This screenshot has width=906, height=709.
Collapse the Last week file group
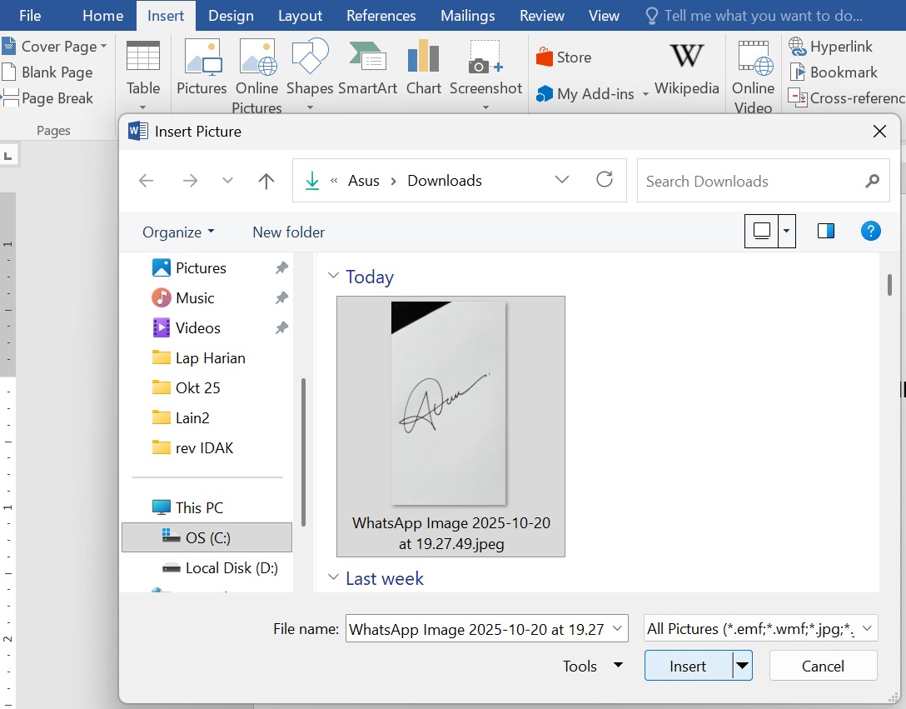(334, 578)
